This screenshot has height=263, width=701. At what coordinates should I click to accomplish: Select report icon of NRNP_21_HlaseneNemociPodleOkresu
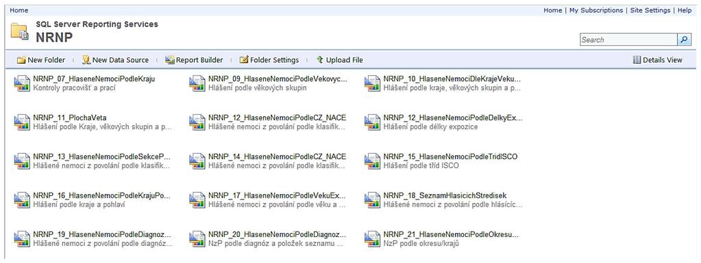(372, 239)
